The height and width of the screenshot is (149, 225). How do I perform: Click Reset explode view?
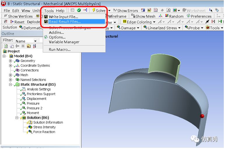pyautogui.click(x=17, y=22)
